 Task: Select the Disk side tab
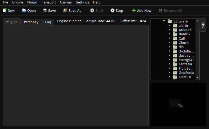[203, 25]
